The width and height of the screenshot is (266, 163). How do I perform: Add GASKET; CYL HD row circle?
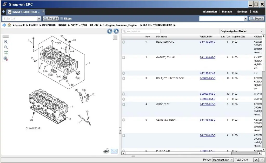[x=124, y=57]
